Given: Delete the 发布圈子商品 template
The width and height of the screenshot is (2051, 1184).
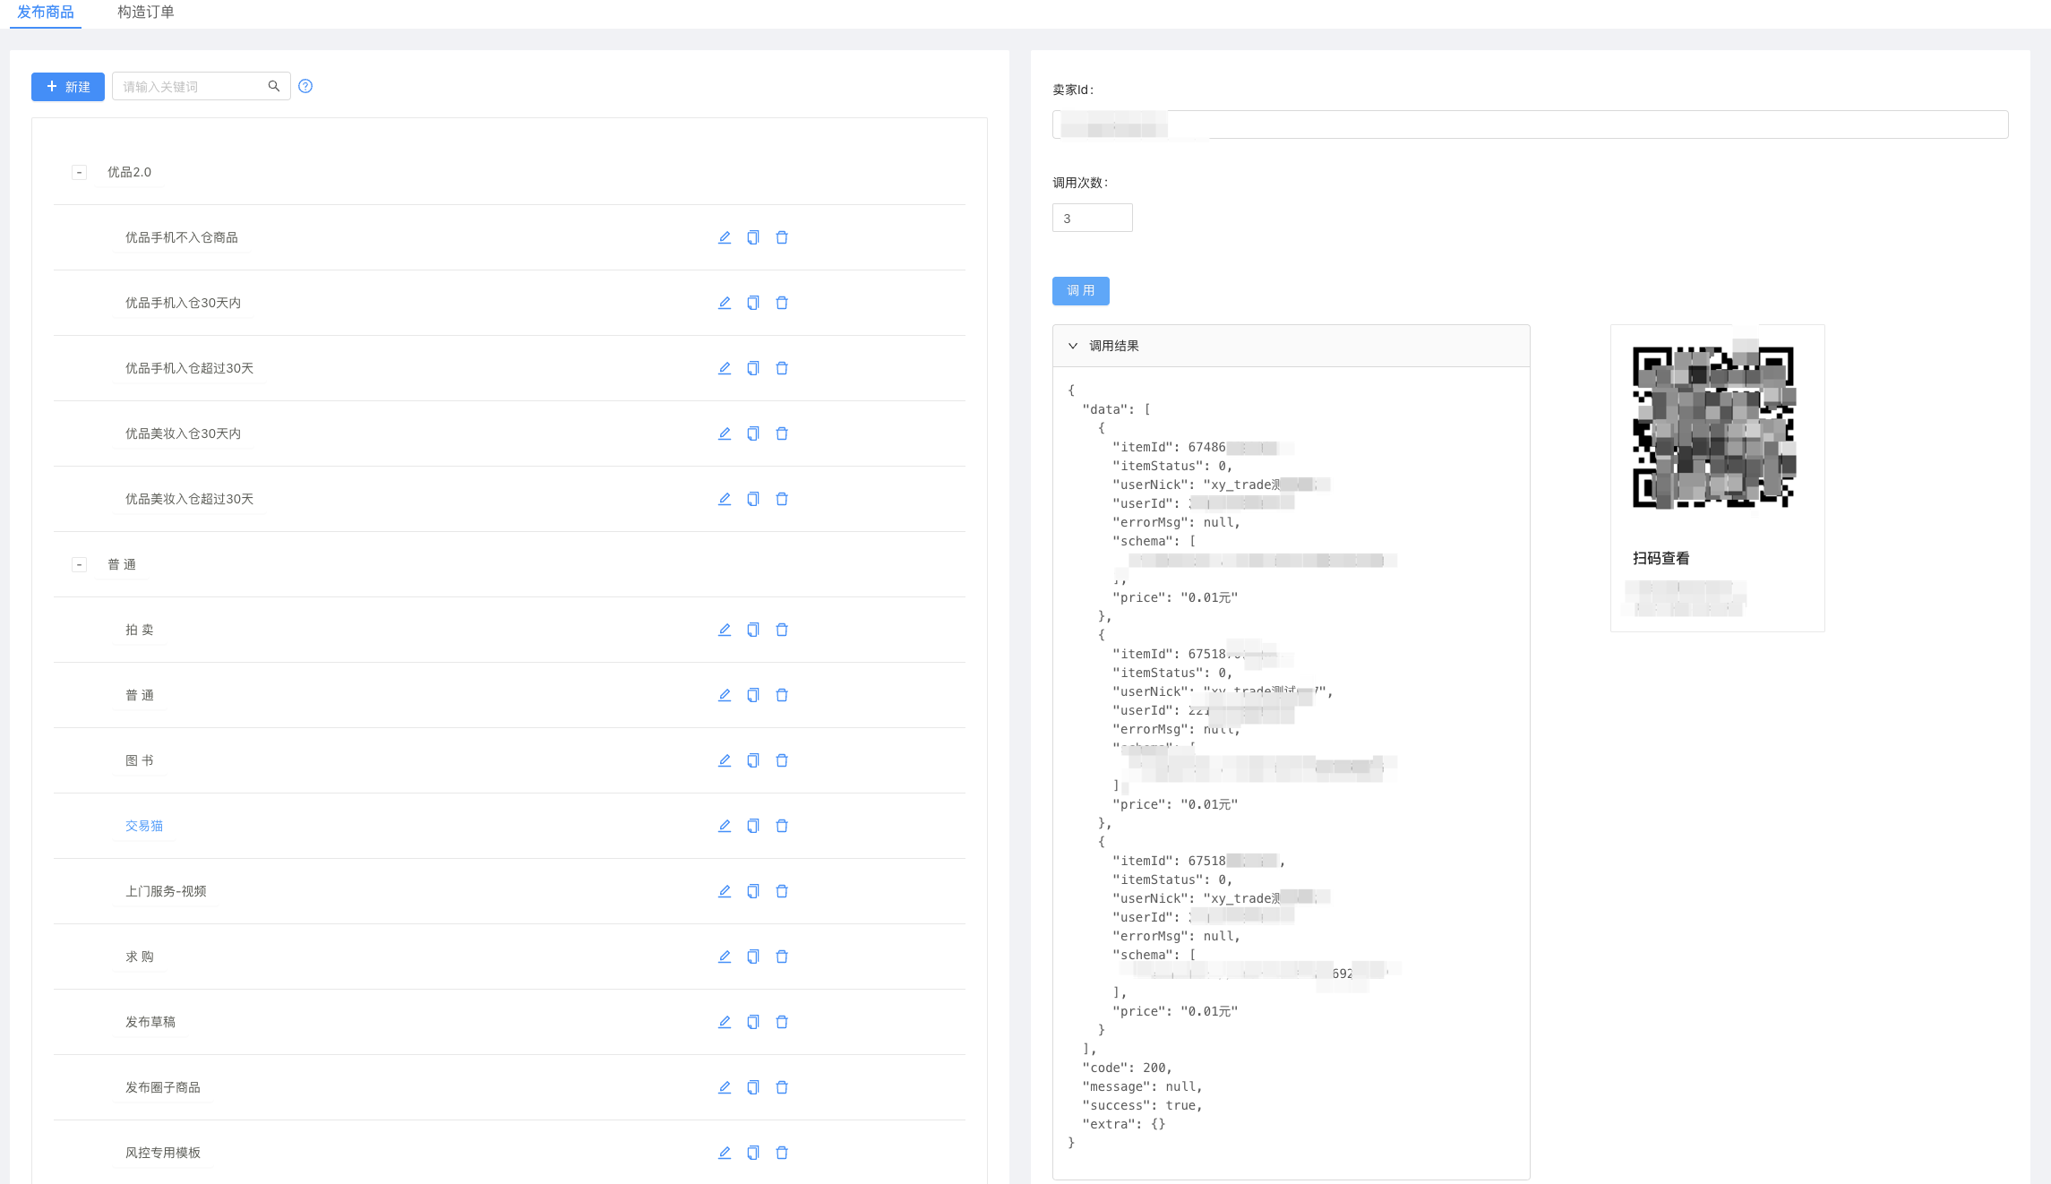Looking at the screenshot, I should pyautogui.click(x=782, y=1087).
